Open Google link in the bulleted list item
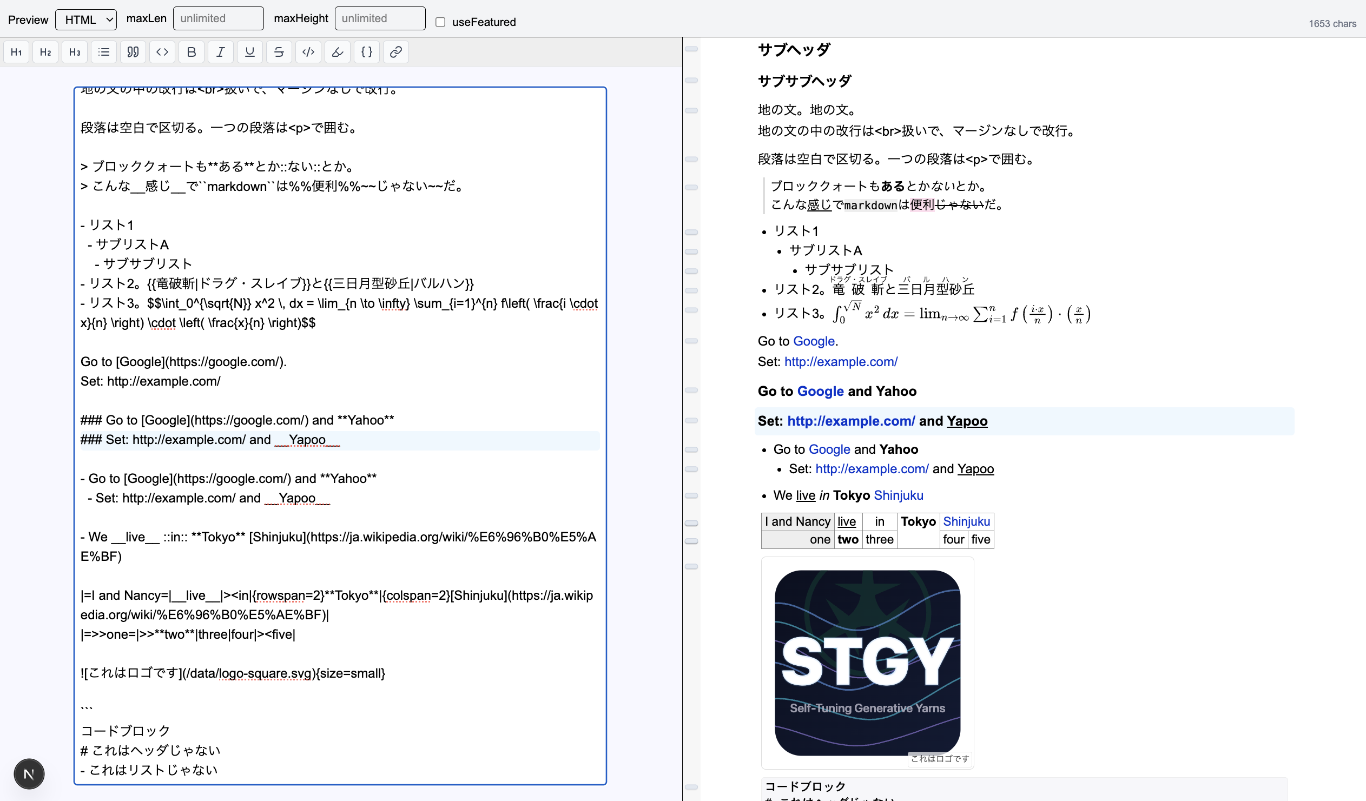Image resolution: width=1366 pixels, height=801 pixels. point(829,449)
